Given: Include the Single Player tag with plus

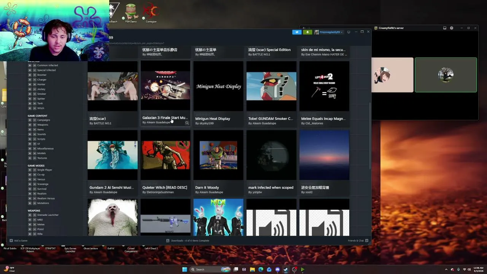Looking at the screenshot, I should (x=30, y=170).
